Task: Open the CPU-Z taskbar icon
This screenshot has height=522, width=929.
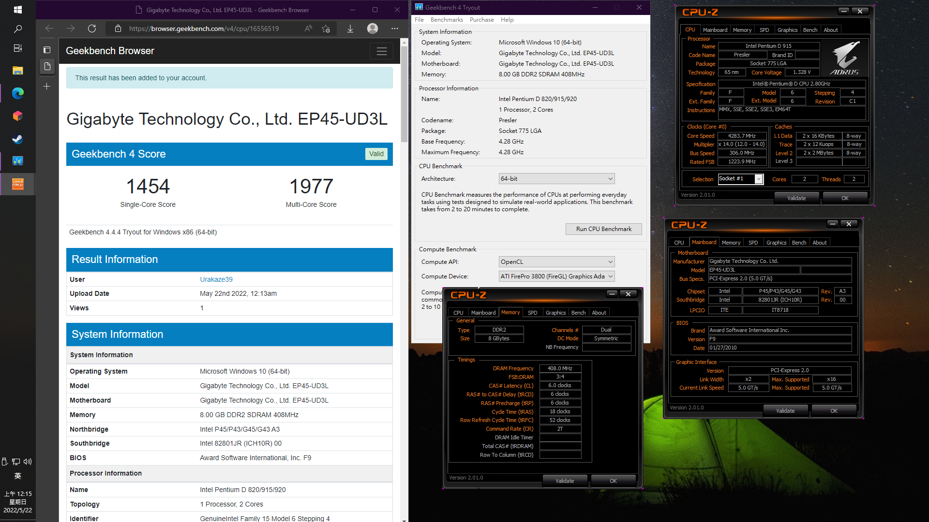Action: click(17, 184)
